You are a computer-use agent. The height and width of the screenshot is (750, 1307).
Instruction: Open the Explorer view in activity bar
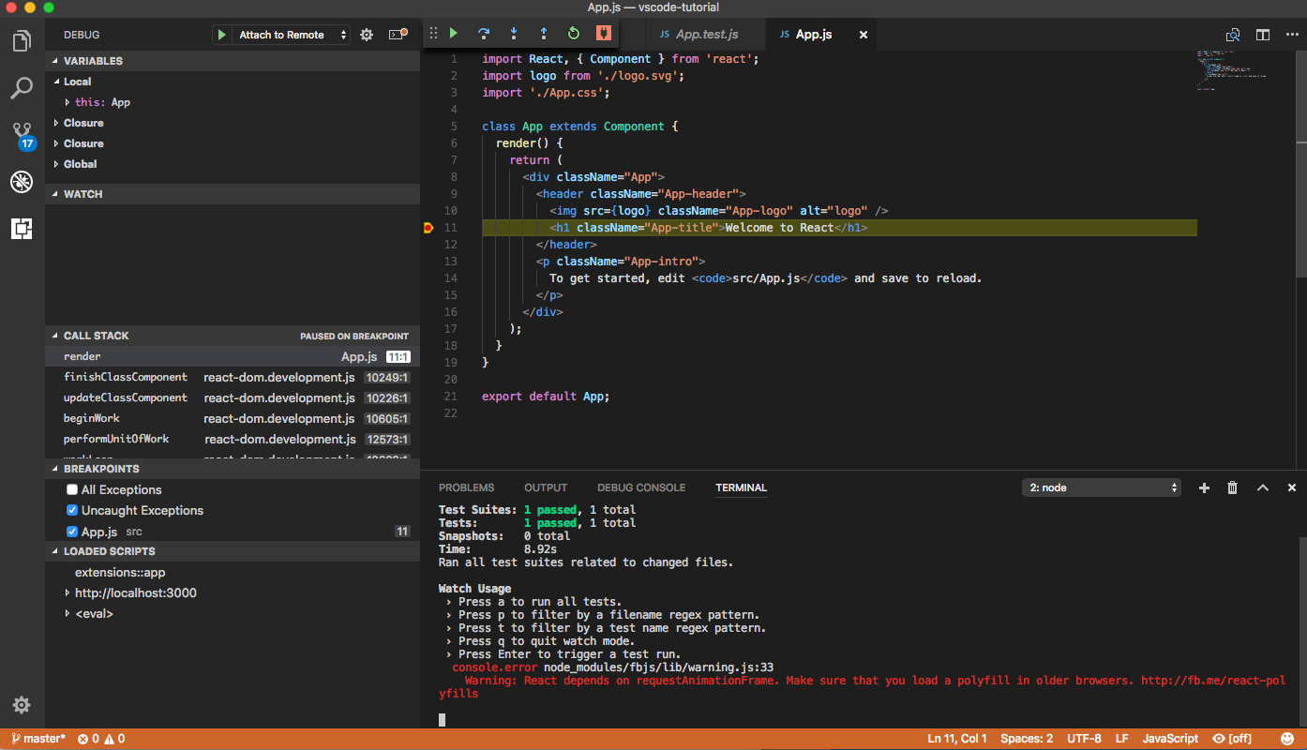click(x=22, y=41)
